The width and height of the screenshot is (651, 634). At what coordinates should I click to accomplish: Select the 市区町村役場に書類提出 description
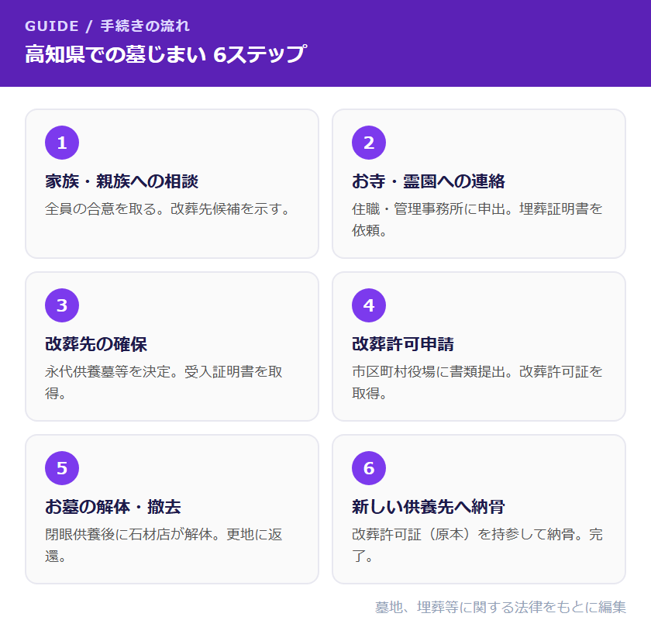point(477,382)
